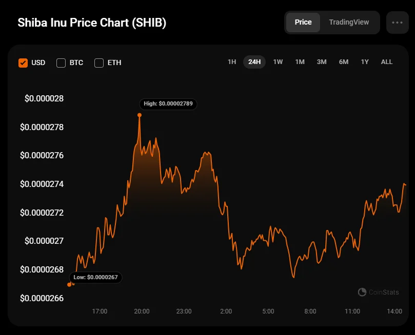Show the 1M time range

(300, 62)
